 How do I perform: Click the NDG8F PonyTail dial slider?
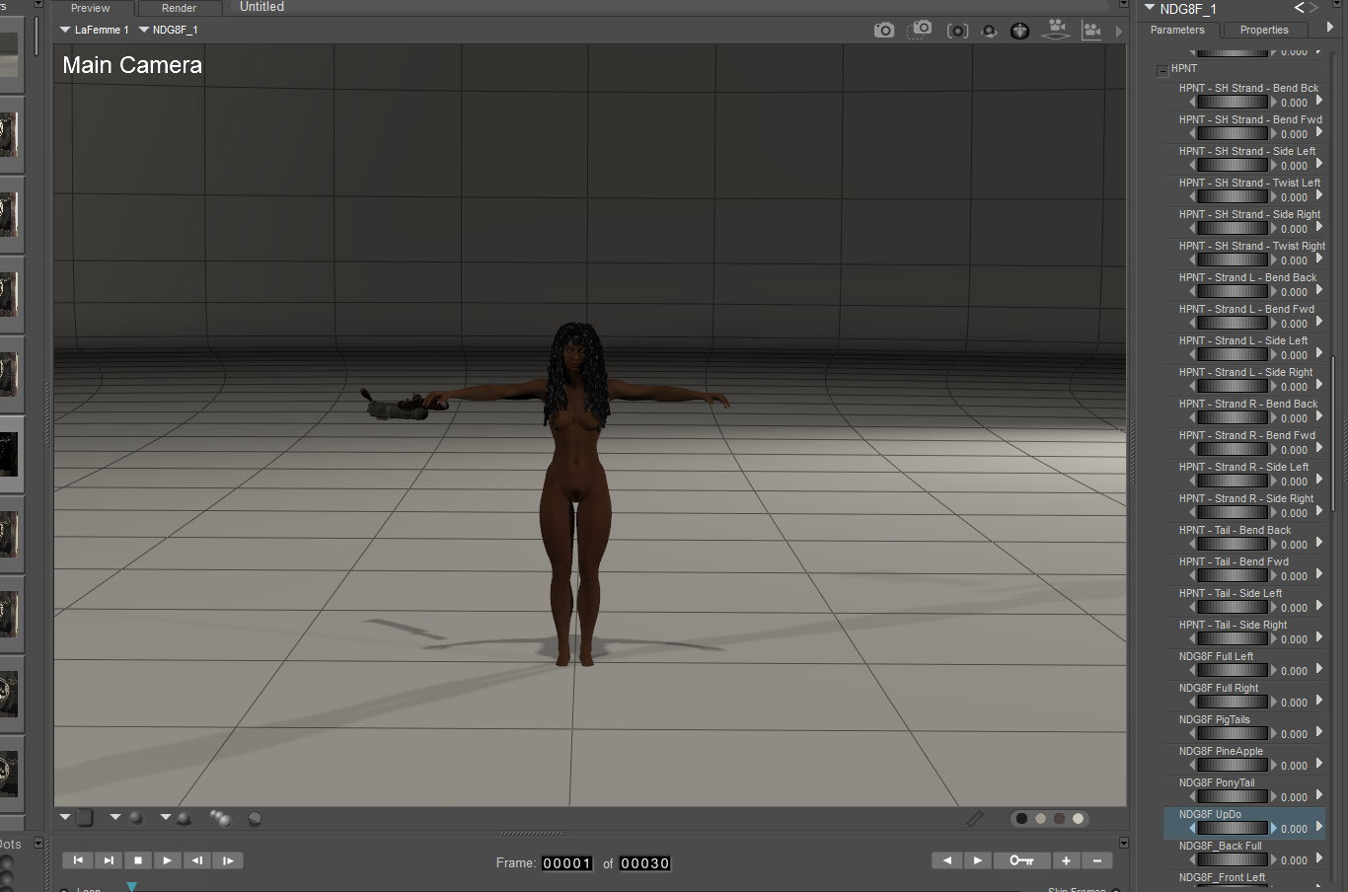pos(1233,797)
